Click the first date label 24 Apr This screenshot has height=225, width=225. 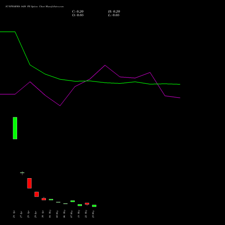(14, 214)
